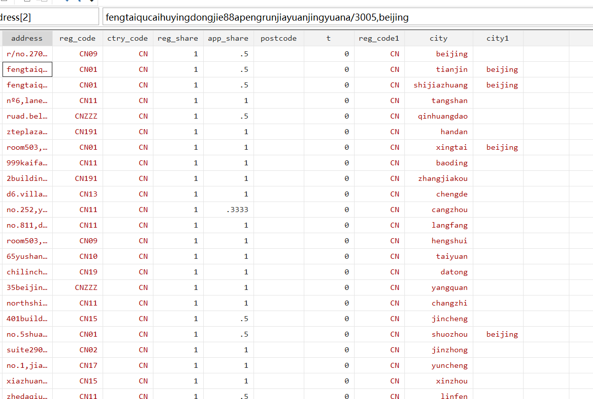Click address cell '2buildin…'
The height and width of the screenshot is (399, 593).
pos(27,178)
